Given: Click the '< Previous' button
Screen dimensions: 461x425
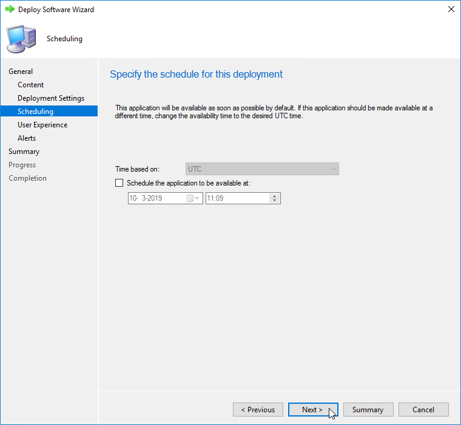Looking at the screenshot, I should tap(258, 410).
